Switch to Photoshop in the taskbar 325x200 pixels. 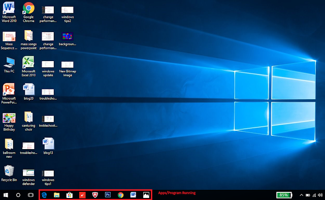coord(108,195)
